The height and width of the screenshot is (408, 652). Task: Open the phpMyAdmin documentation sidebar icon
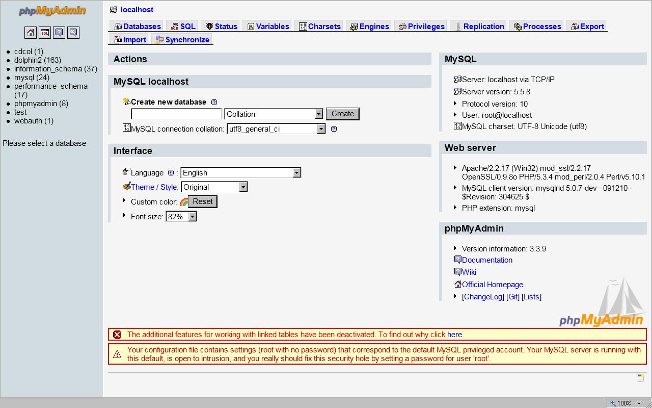[59, 33]
